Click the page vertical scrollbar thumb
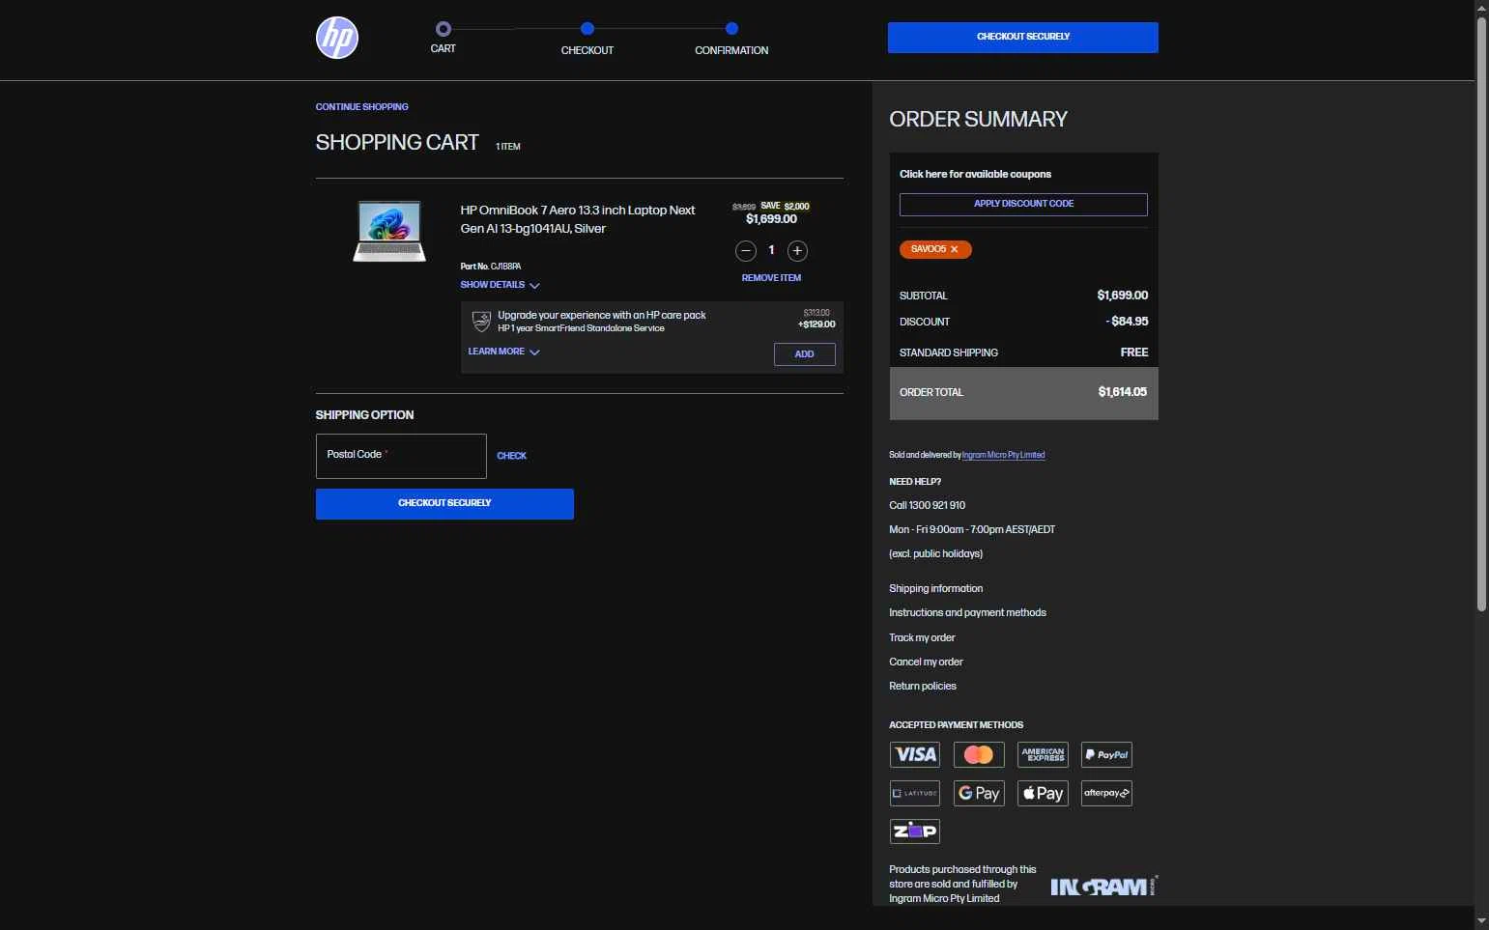 coord(1481,314)
